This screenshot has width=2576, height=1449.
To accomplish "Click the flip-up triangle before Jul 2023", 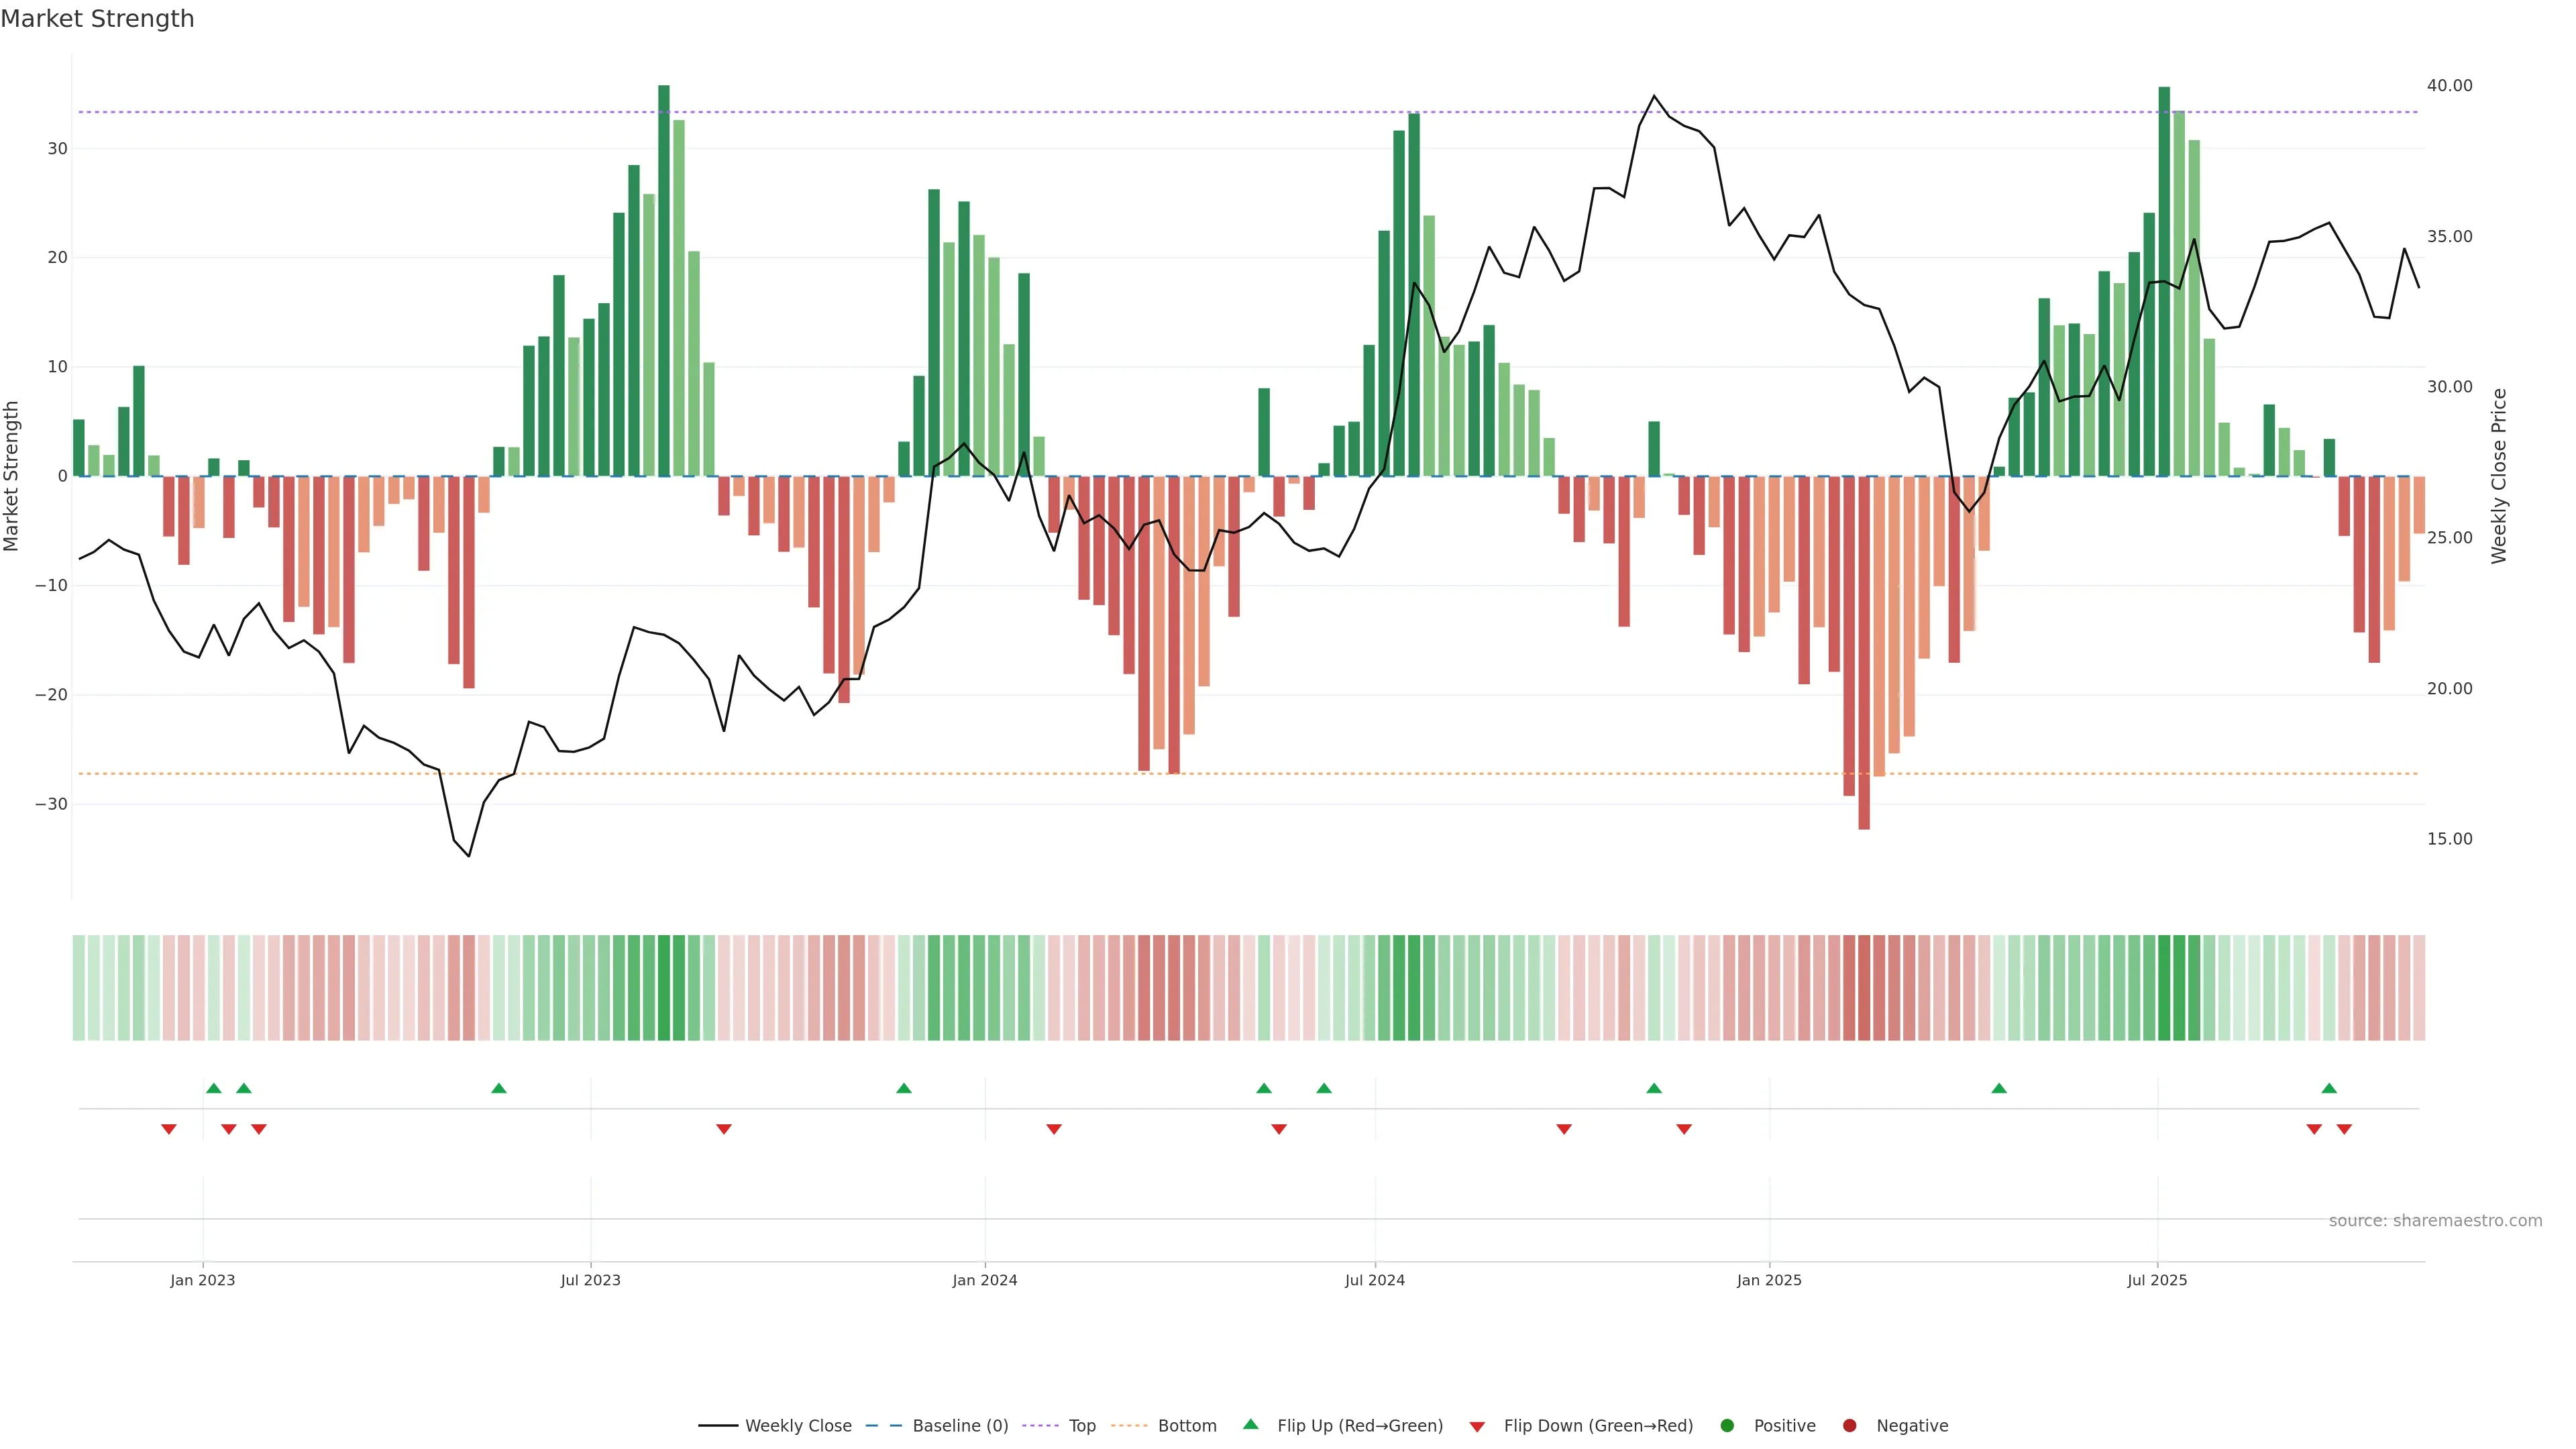I will tap(499, 1088).
